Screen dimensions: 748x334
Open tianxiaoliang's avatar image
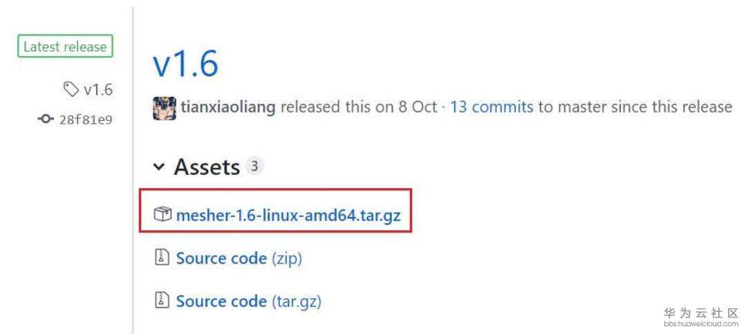(x=165, y=108)
